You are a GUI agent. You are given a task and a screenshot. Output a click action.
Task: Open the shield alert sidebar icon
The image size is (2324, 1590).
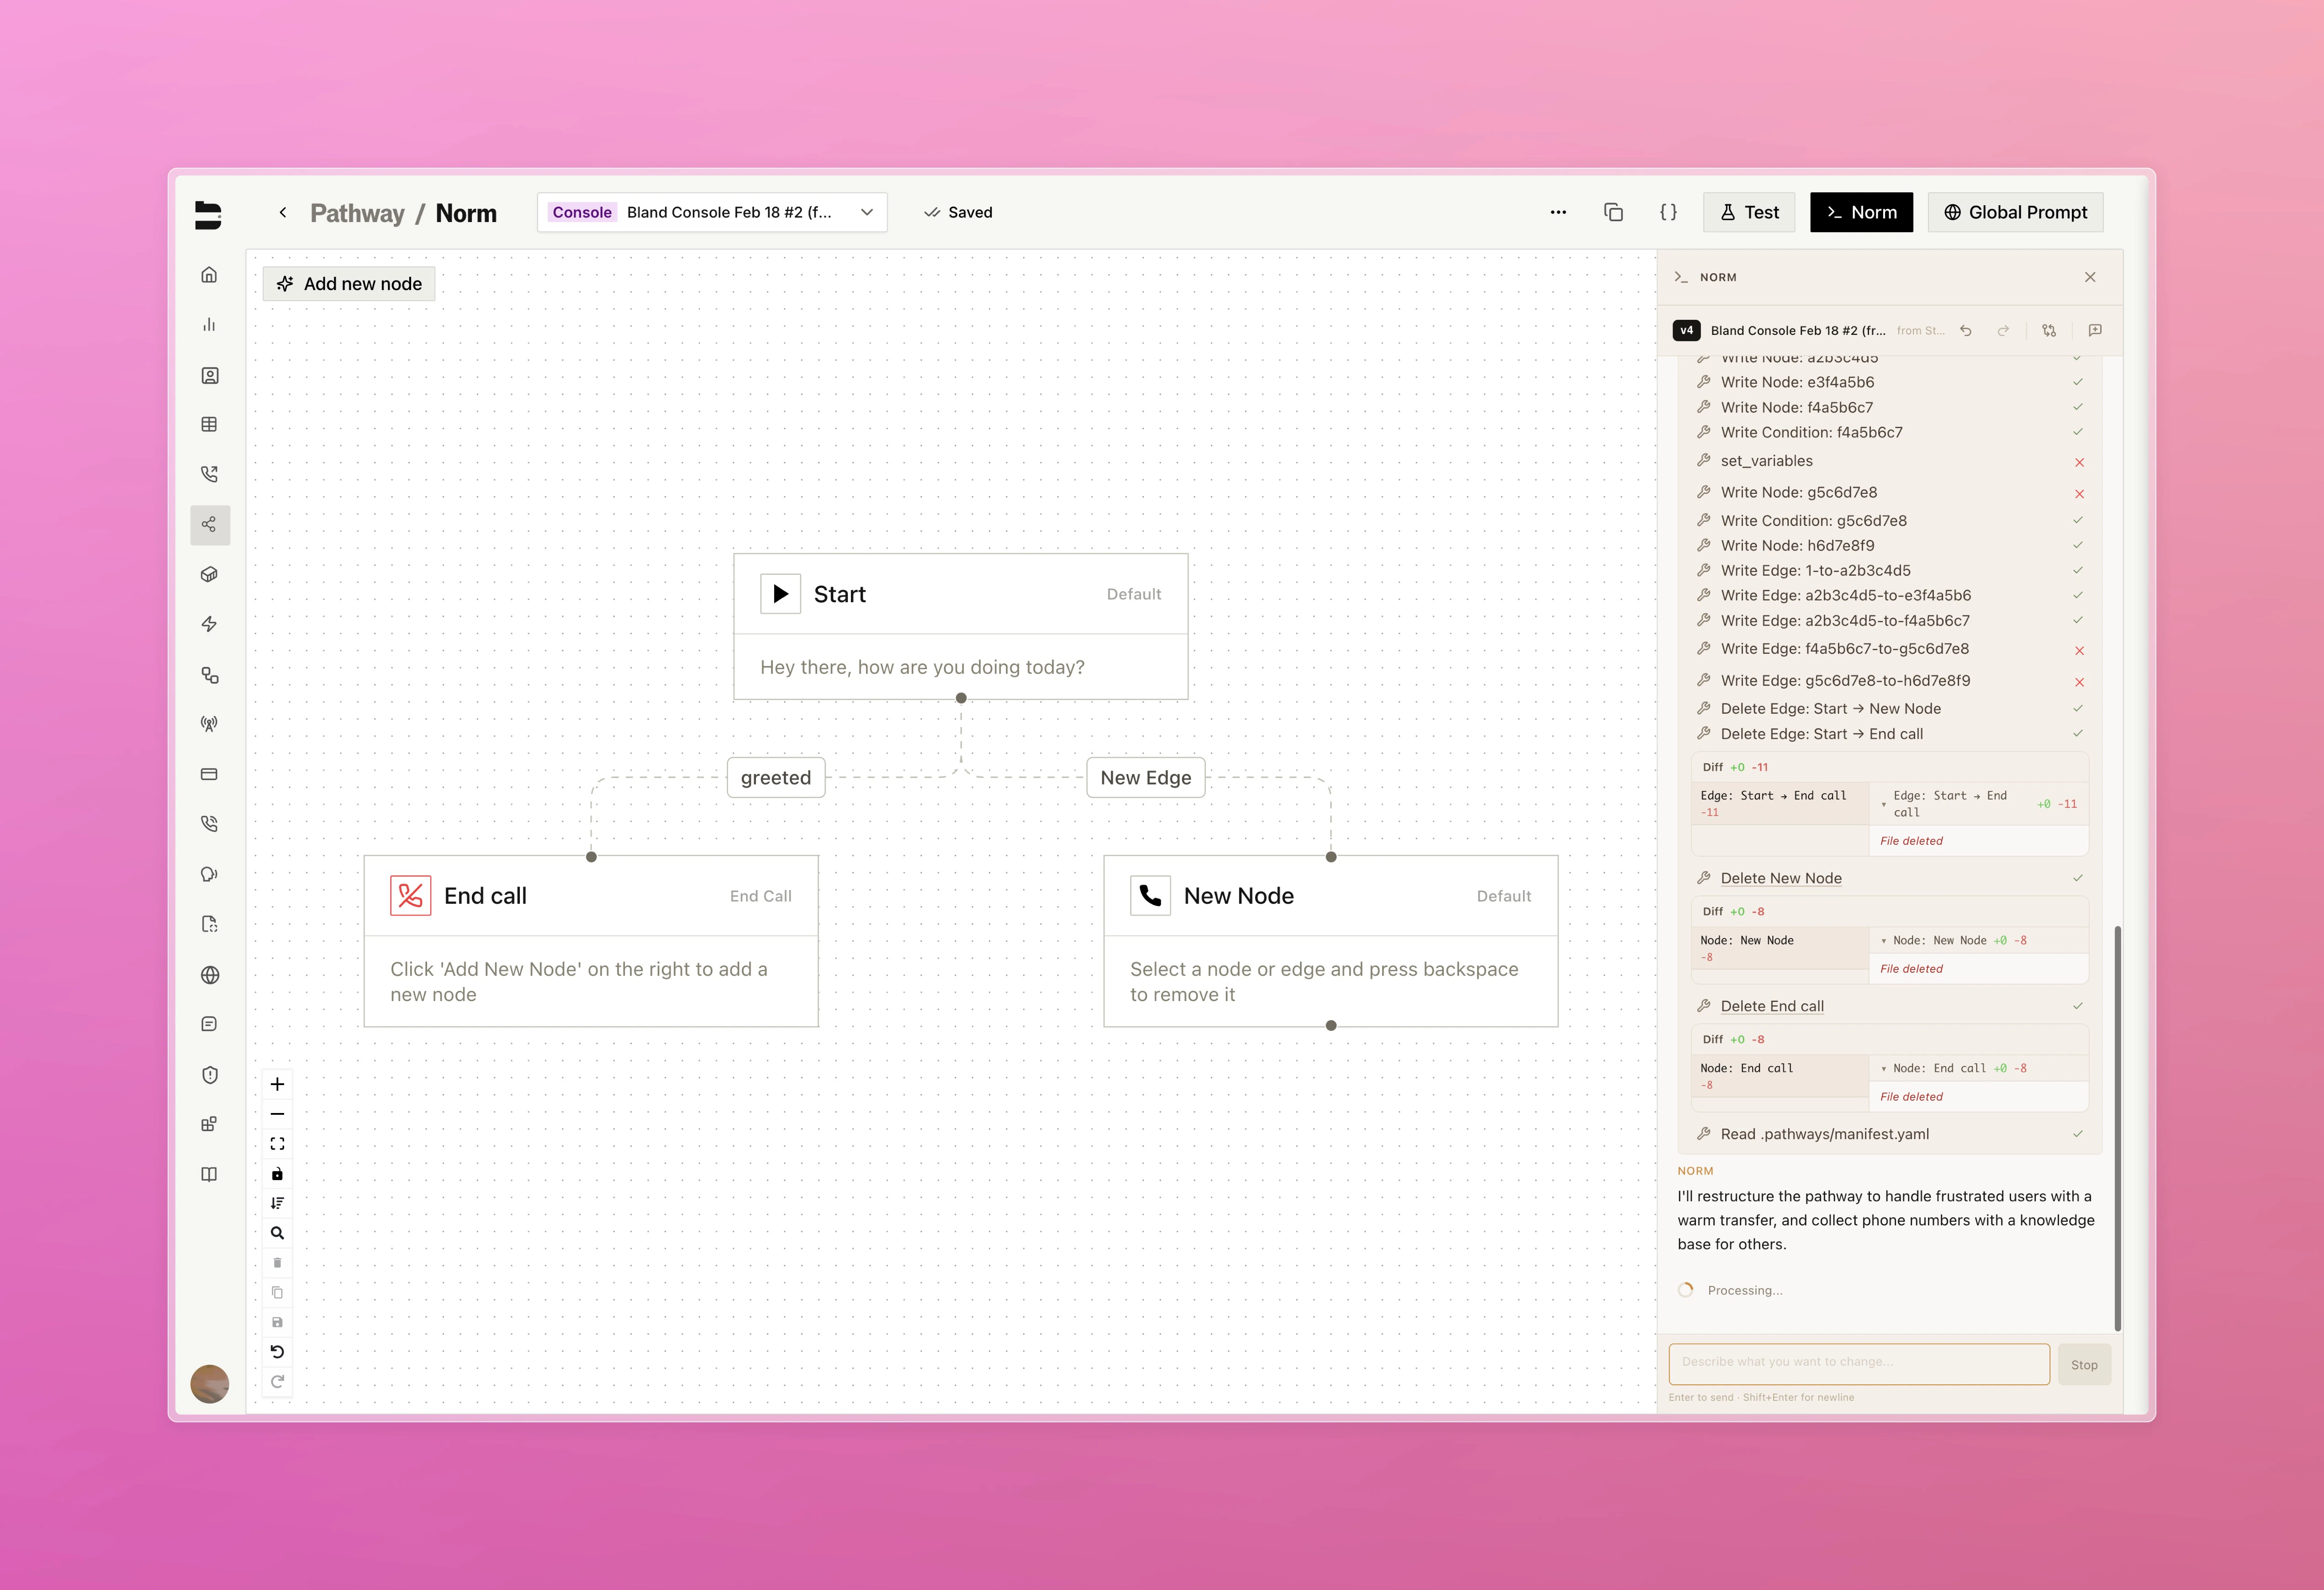tap(209, 1075)
